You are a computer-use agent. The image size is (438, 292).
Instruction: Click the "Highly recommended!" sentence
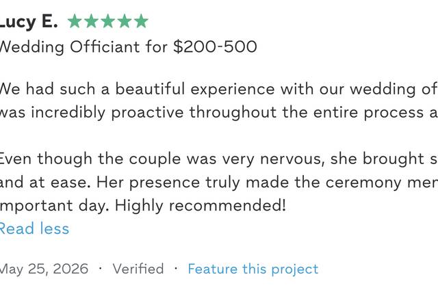(x=201, y=206)
